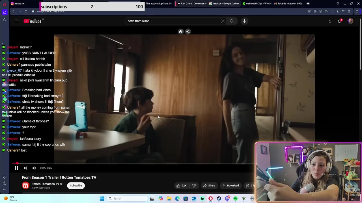Open Opera snapshot camera icon
362x203 pixels.
[315, 11]
